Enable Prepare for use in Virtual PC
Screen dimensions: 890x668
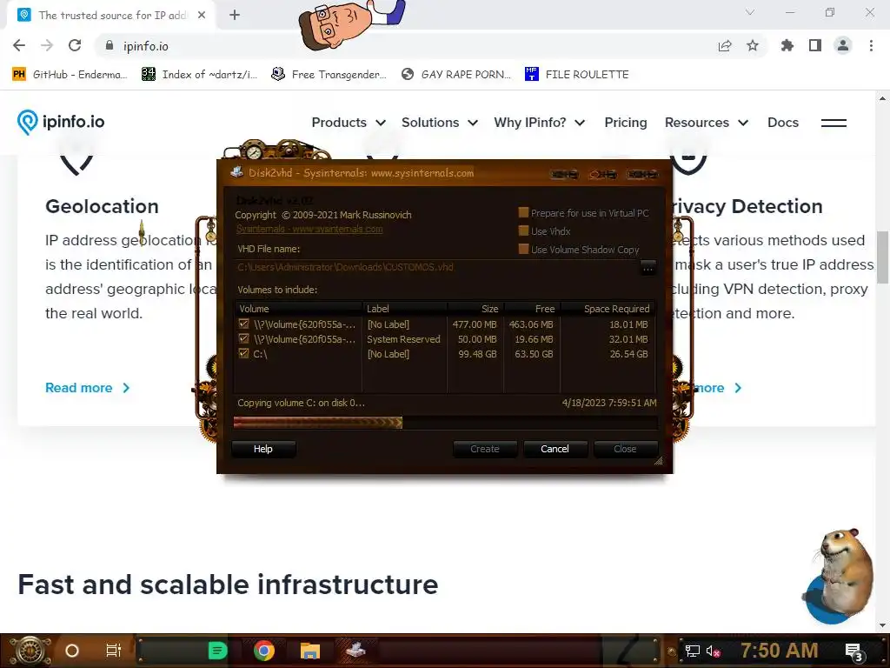(523, 212)
